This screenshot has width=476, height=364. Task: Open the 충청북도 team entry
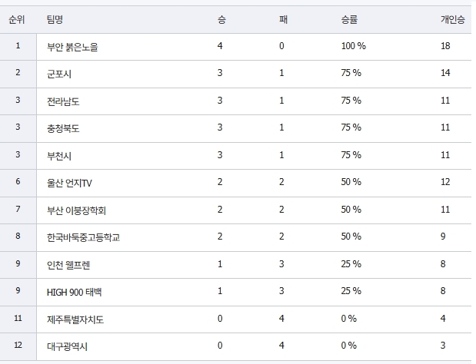[x=63, y=128]
